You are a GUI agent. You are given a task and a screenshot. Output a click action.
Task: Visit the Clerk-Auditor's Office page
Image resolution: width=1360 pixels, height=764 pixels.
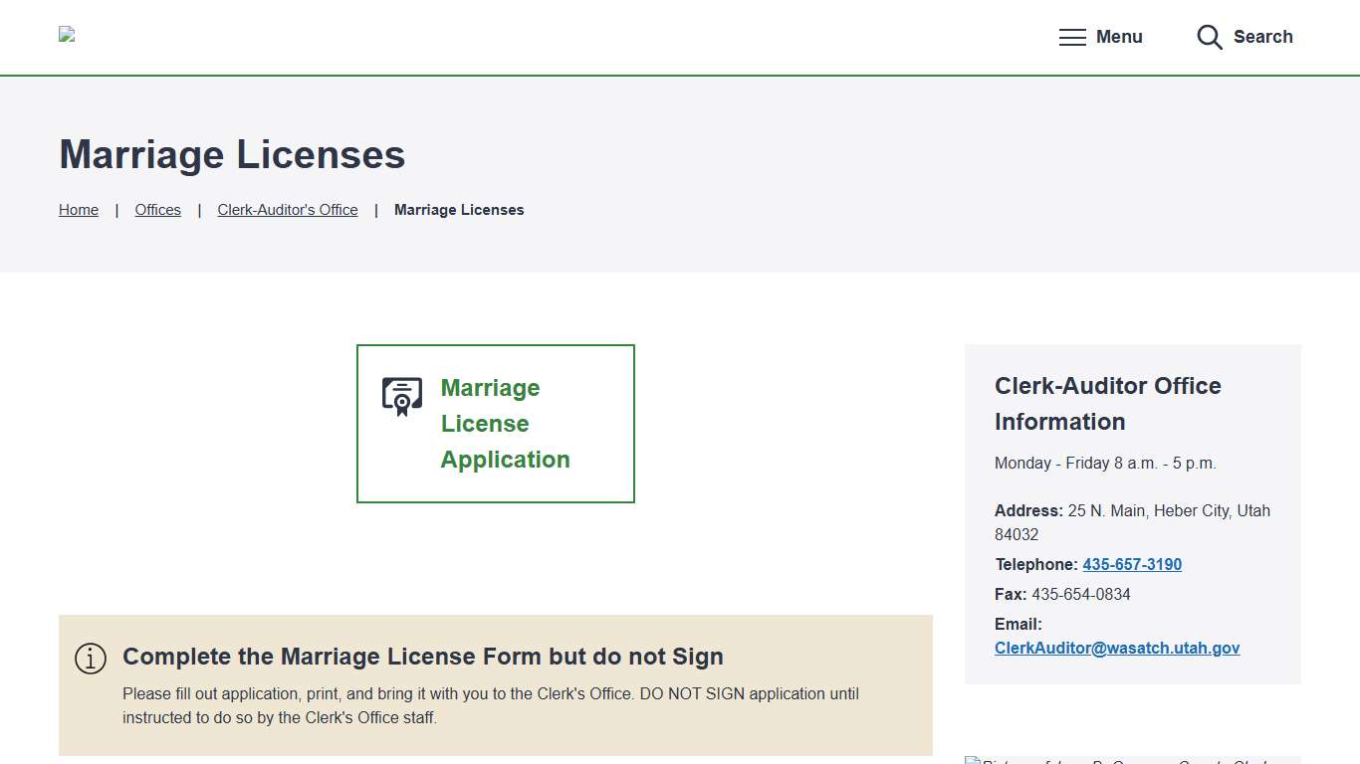[287, 210]
